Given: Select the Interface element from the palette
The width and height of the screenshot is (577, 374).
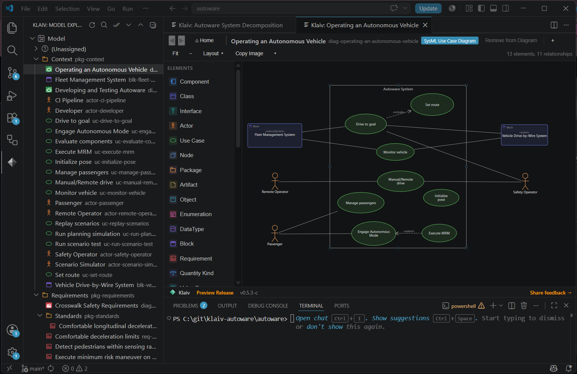Looking at the screenshot, I should click(x=185, y=111).
